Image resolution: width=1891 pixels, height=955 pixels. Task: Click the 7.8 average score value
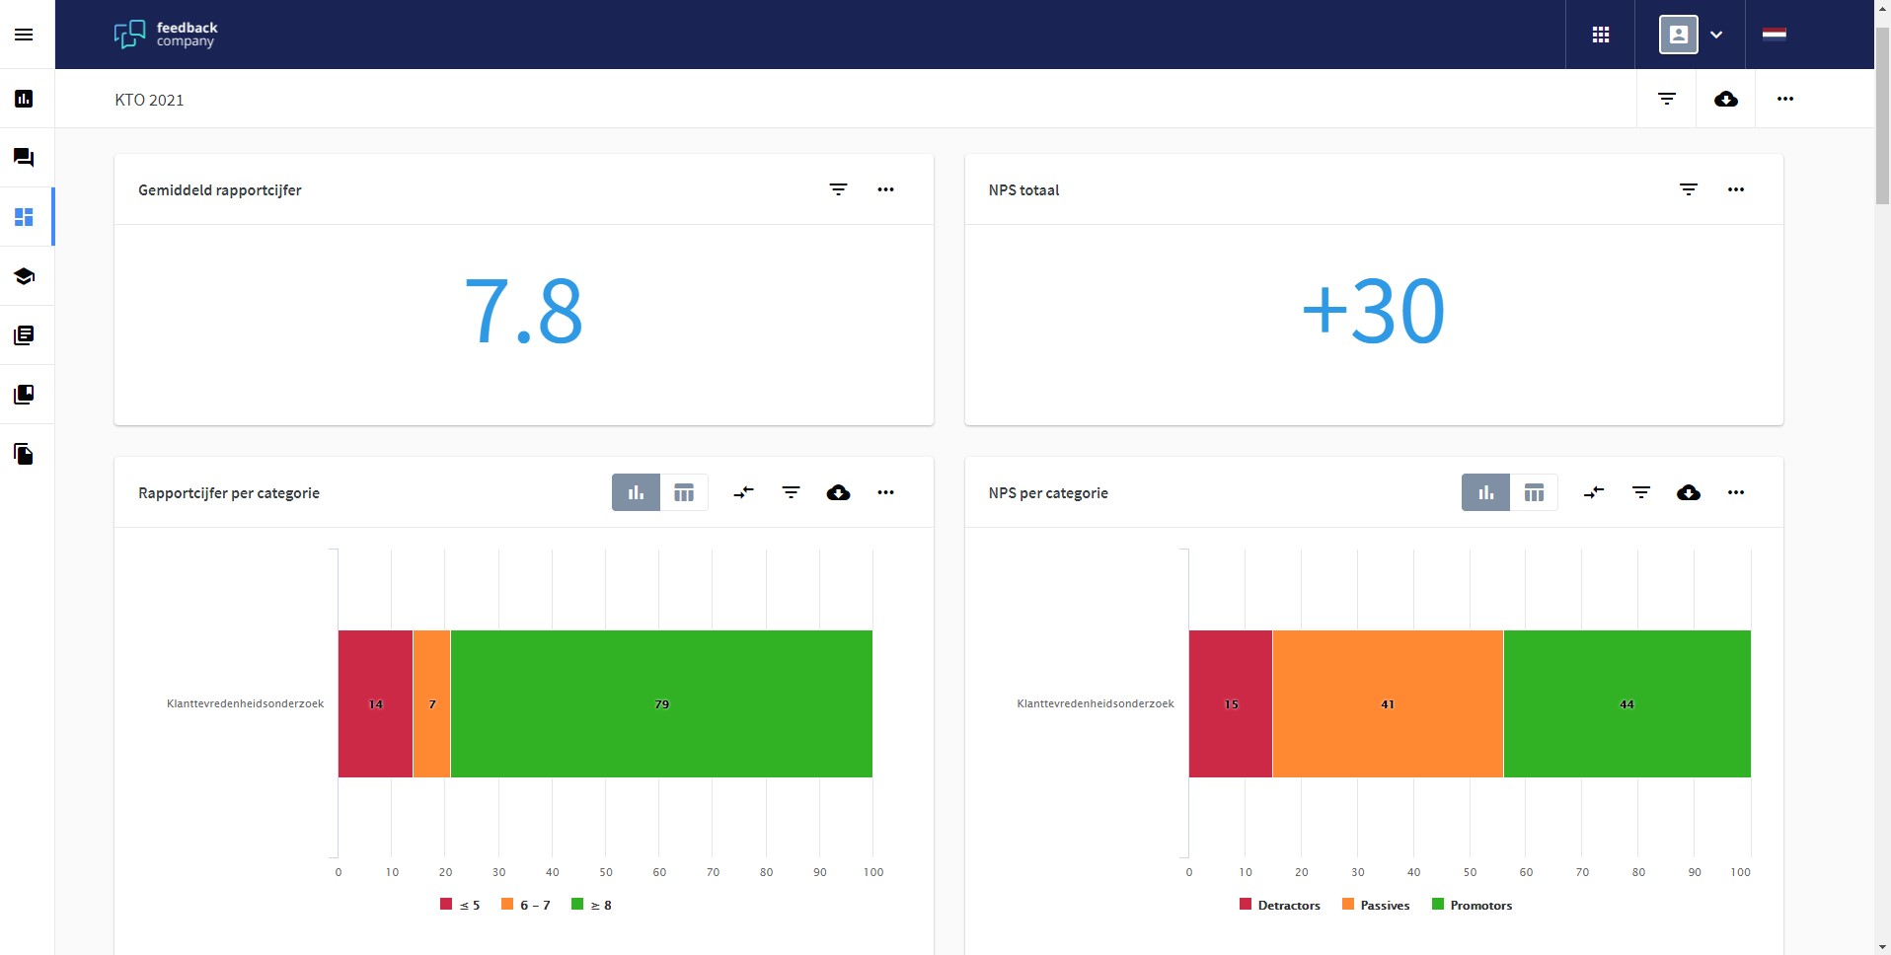[x=523, y=312]
